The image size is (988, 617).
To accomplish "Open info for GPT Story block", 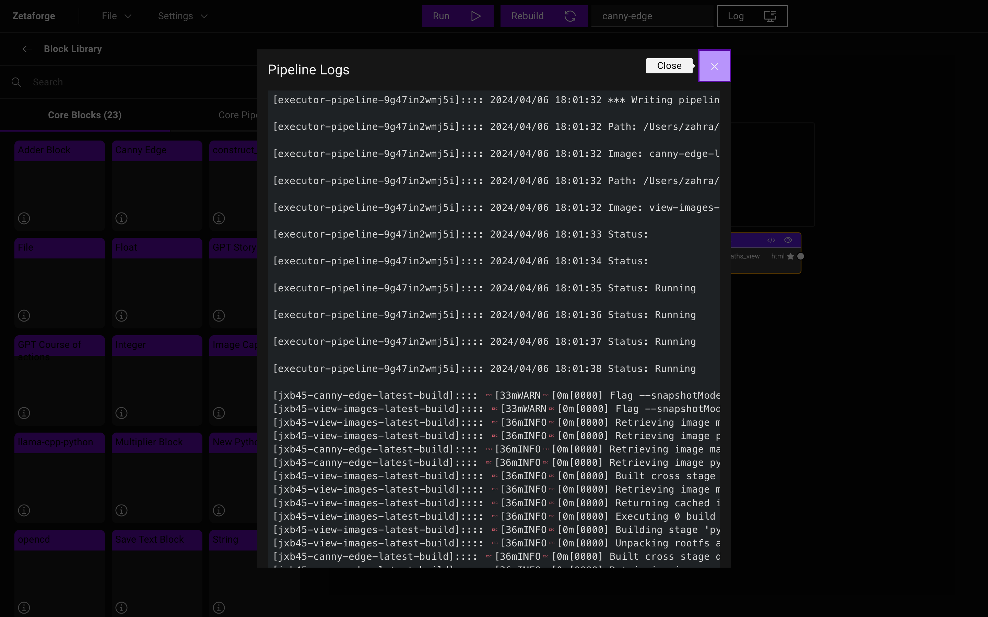I will point(219,315).
